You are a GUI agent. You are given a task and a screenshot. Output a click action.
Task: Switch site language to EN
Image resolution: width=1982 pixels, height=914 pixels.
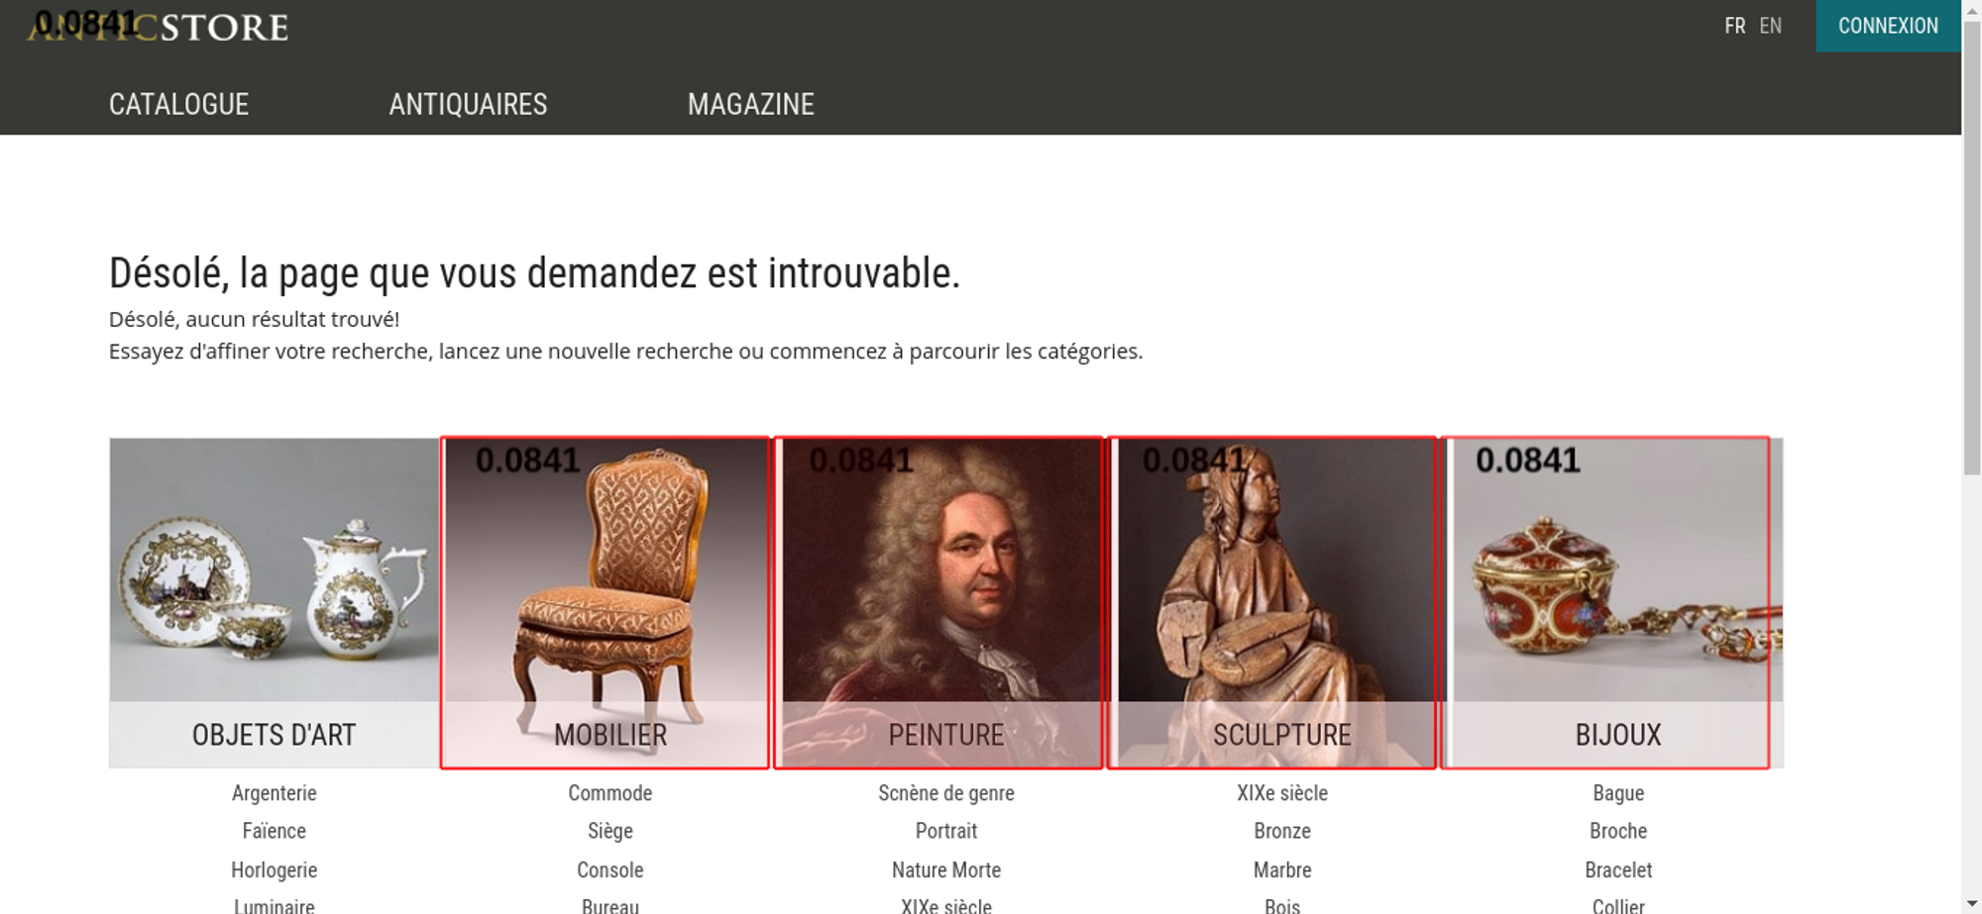click(1770, 26)
